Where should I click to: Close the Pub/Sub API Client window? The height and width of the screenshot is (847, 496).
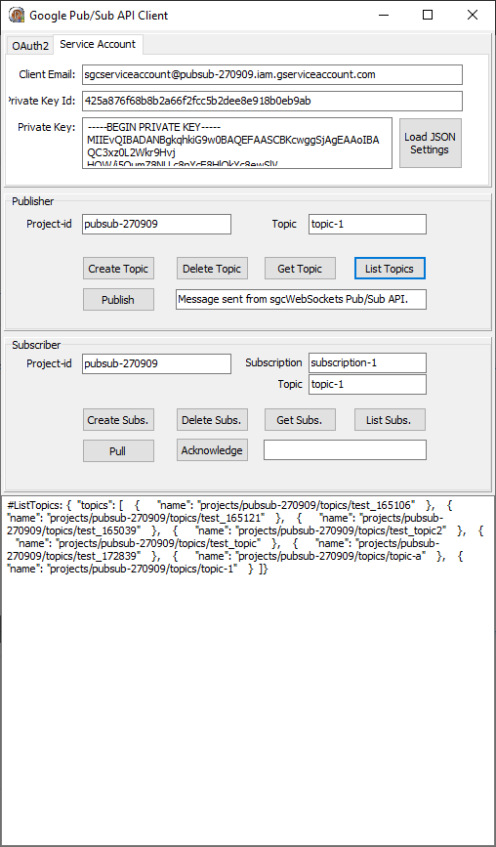[x=473, y=15]
